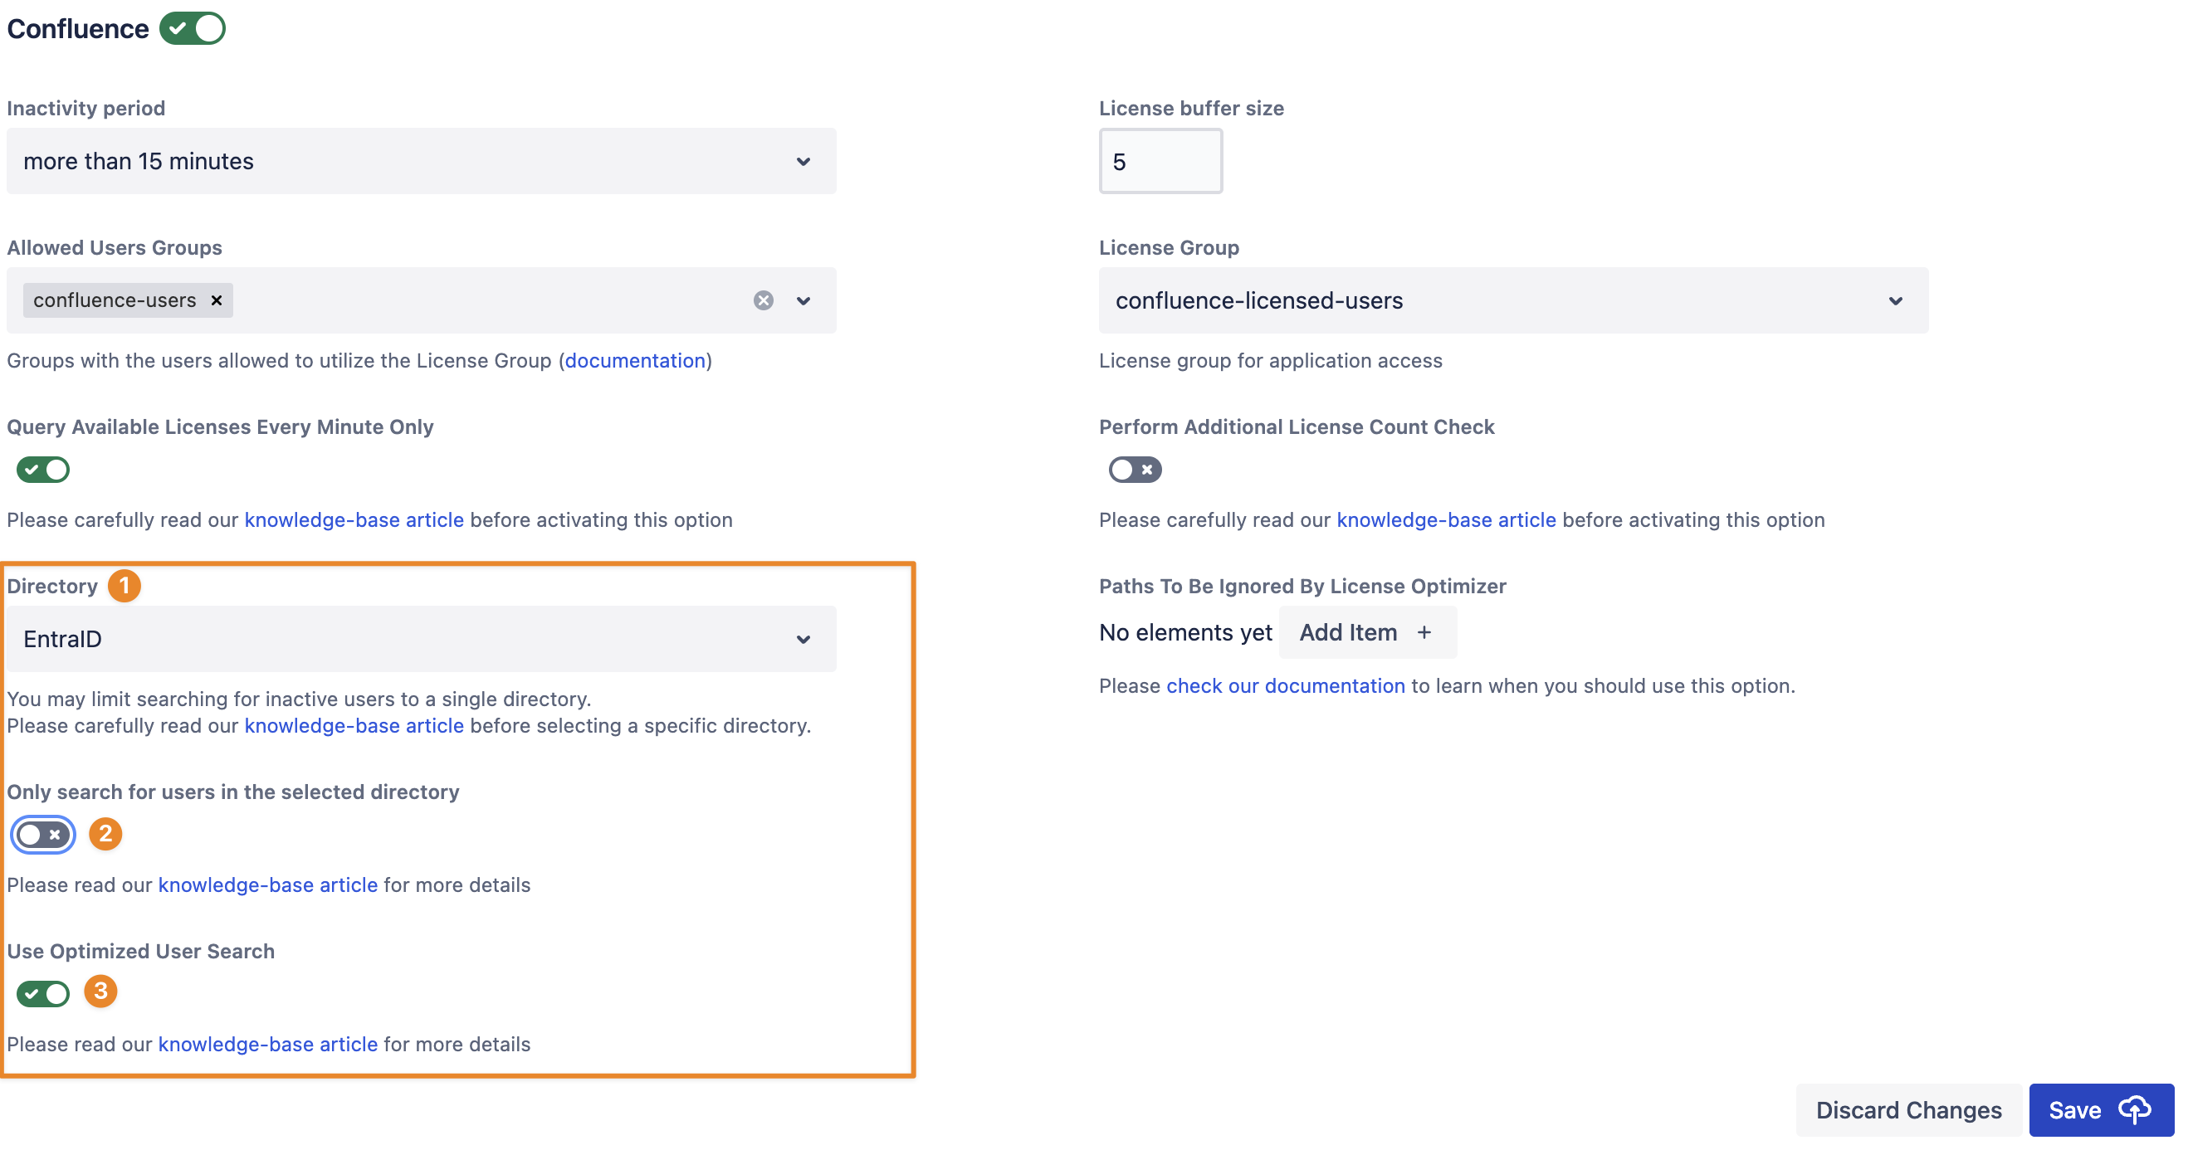Turn on Only search for users in selected directory
This screenshot has width=2193, height=1150.
point(43,834)
